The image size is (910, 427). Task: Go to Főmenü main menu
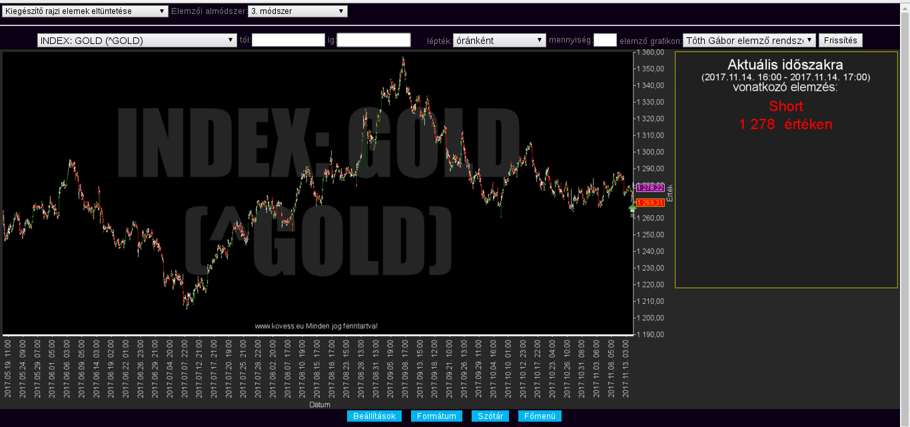click(540, 416)
